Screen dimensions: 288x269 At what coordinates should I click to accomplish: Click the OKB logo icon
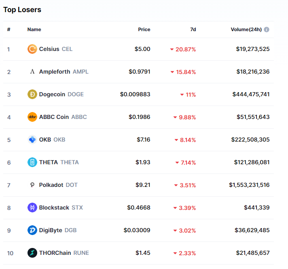(32, 140)
